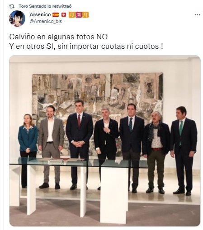Visit the @Arsenico_bis handle

coord(46,21)
